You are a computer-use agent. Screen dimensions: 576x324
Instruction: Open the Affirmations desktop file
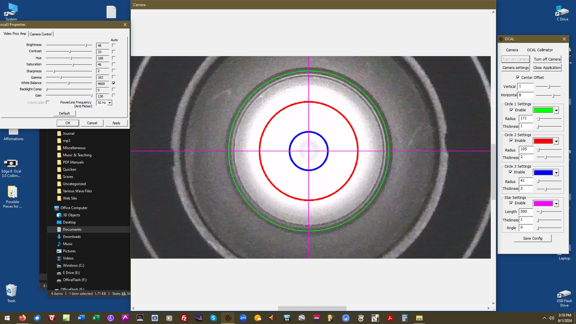coord(13,134)
